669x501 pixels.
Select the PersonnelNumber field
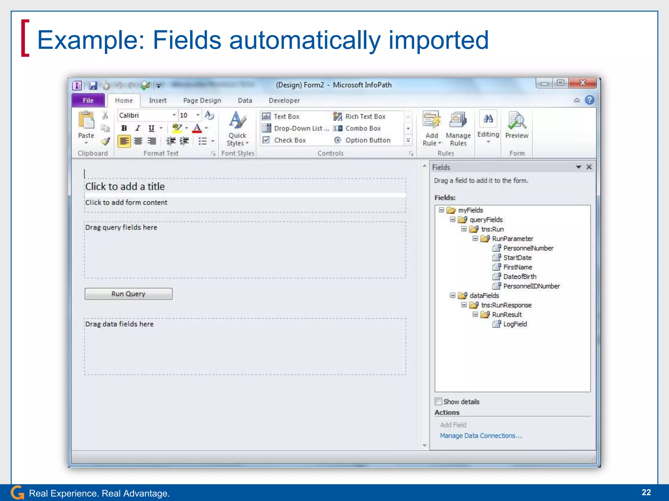528,248
